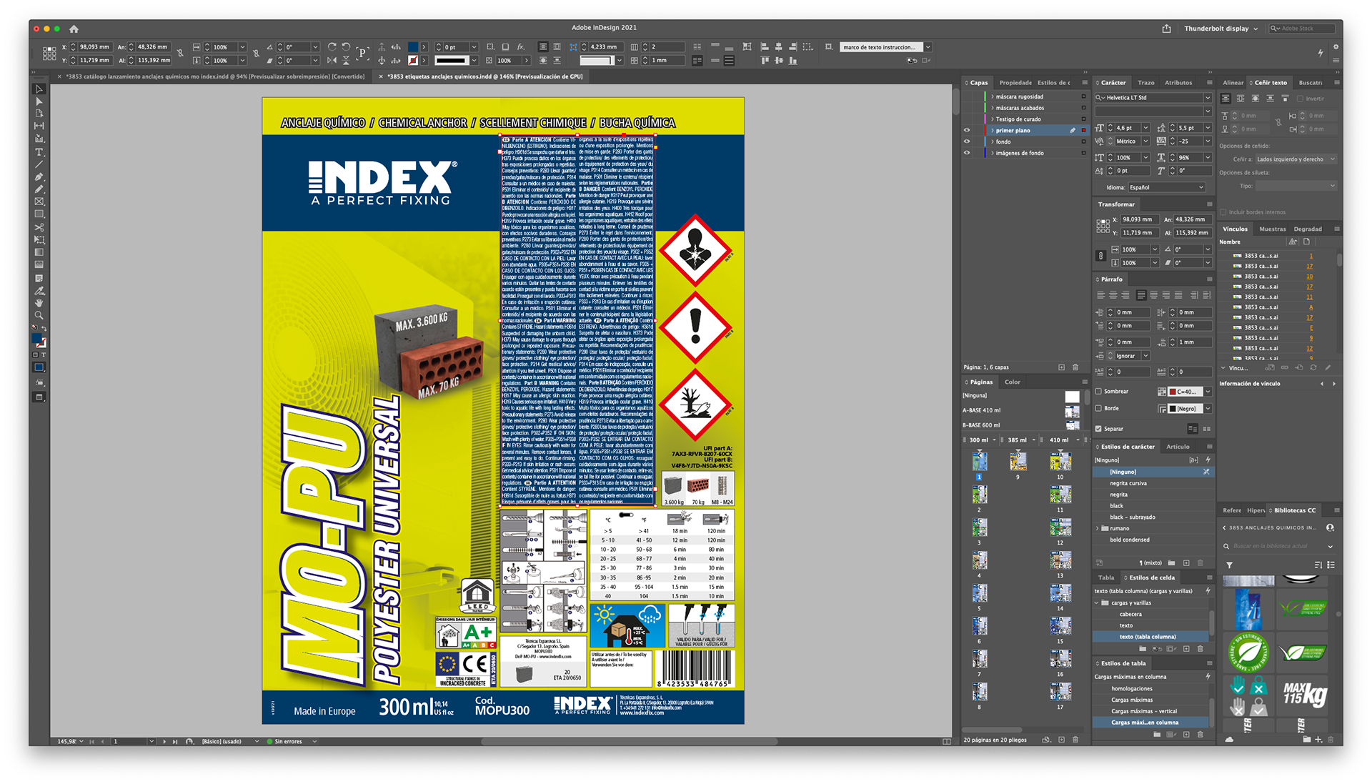The width and height of the screenshot is (1372, 784).
Task: Click justify with last line left icon
Action: pyautogui.click(x=1140, y=295)
